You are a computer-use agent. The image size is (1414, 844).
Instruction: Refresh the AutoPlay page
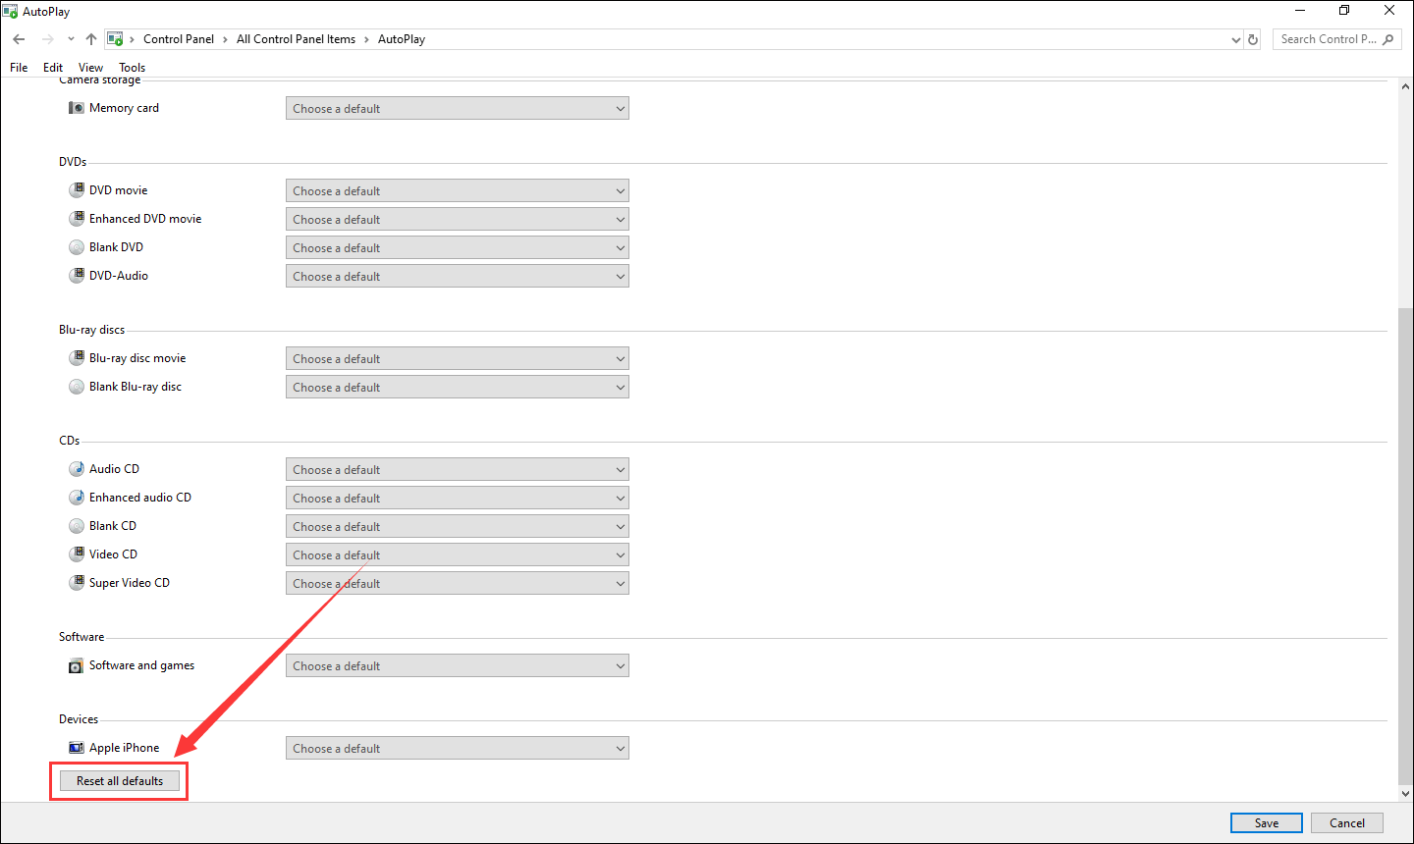(1253, 39)
